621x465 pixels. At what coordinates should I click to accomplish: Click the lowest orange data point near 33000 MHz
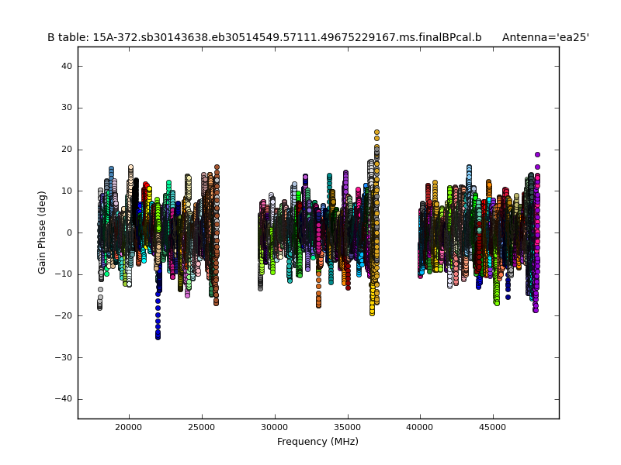click(x=318, y=305)
